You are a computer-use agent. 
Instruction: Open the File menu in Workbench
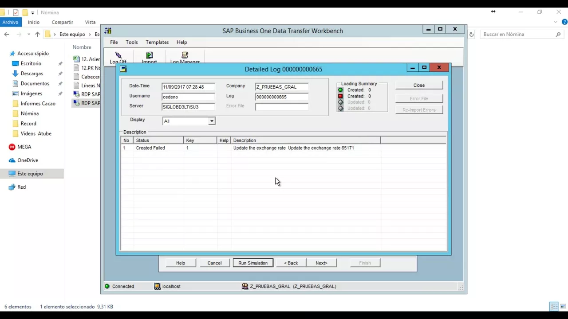(x=114, y=42)
